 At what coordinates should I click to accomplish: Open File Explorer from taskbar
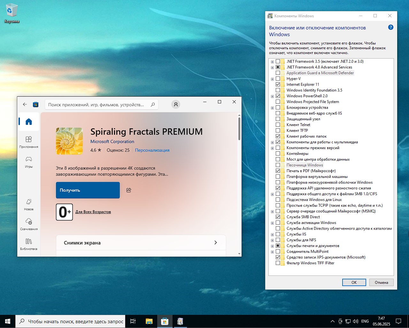click(x=149, y=321)
